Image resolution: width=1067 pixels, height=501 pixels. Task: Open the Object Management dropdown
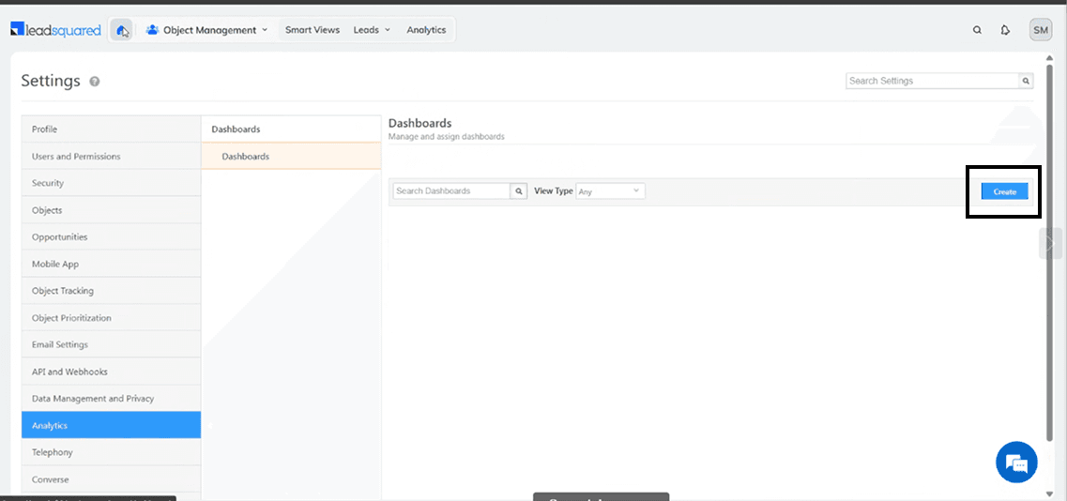click(x=206, y=30)
